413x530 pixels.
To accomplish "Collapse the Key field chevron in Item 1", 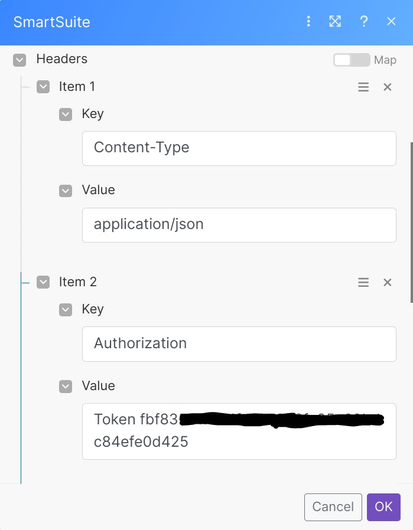I will click(66, 114).
